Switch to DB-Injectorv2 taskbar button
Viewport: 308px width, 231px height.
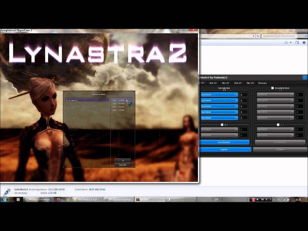pyautogui.click(x=119, y=199)
